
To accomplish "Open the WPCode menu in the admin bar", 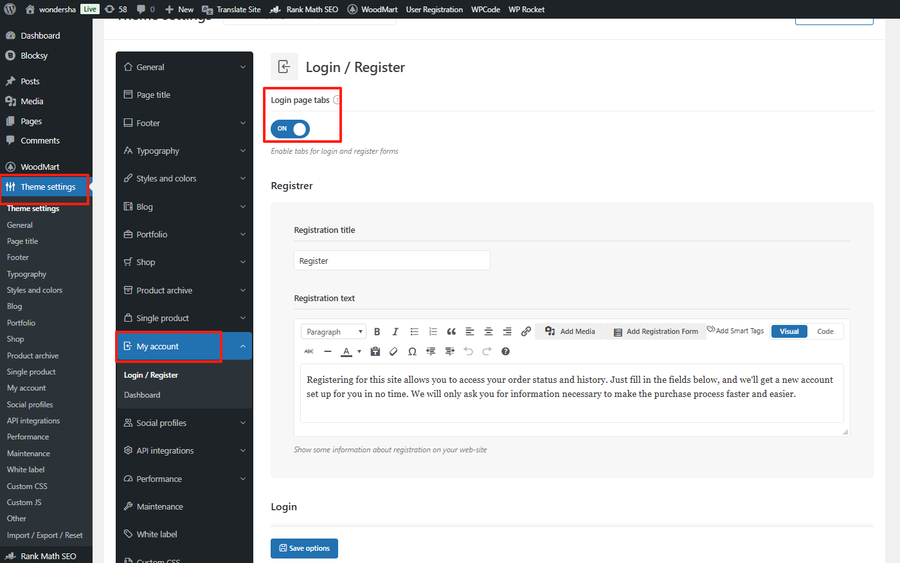I will pyautogui.click(x=485, y=9).
